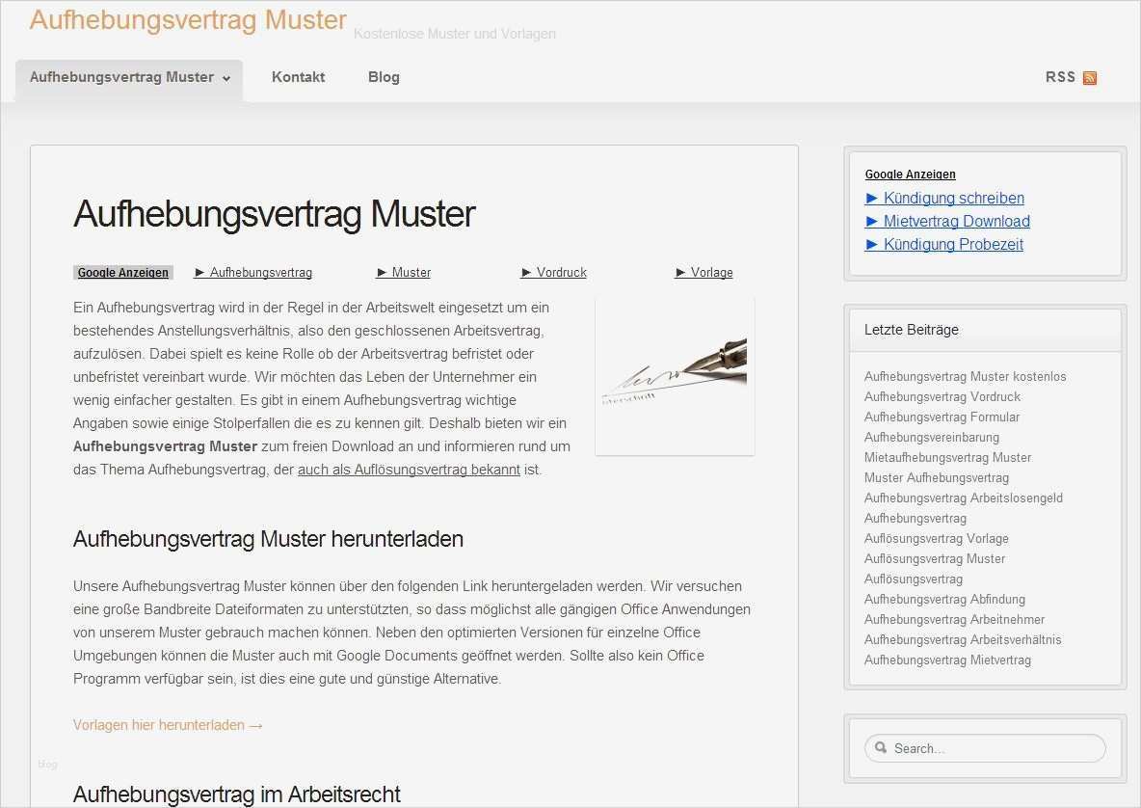This screenshot has width=1141, height=808.
Task: Open the "auch als Auflösungsvertrag bekannt" link
Action: (x=409, y=470)
